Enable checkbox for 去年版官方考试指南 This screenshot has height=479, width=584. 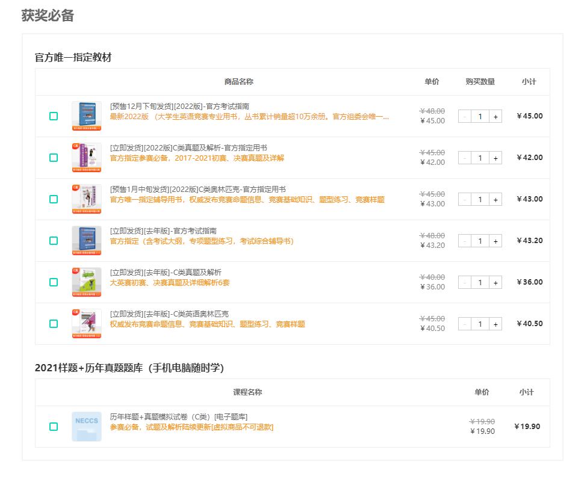coord(54,241)
